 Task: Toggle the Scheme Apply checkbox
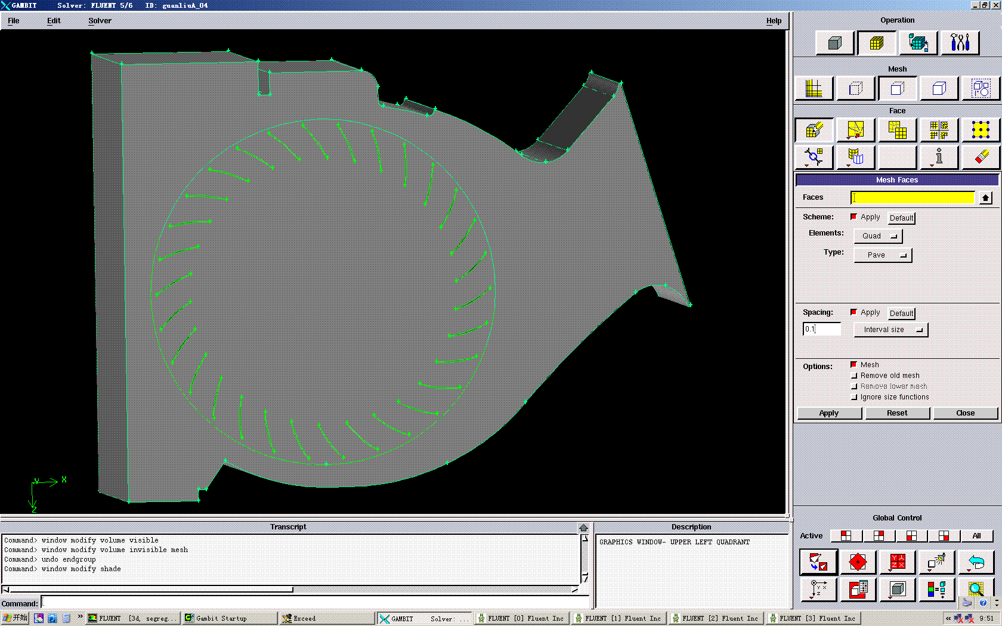coord(854,217)
